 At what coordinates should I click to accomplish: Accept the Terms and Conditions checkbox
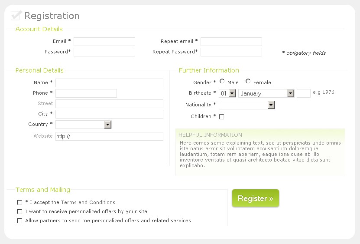[19, 202]
